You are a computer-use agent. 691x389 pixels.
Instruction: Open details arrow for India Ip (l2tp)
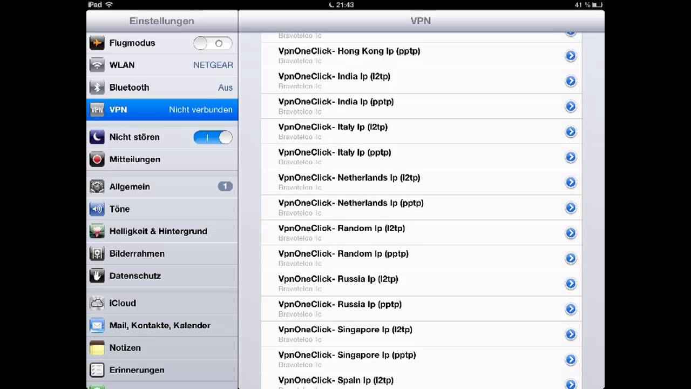(x=571, y=81)
